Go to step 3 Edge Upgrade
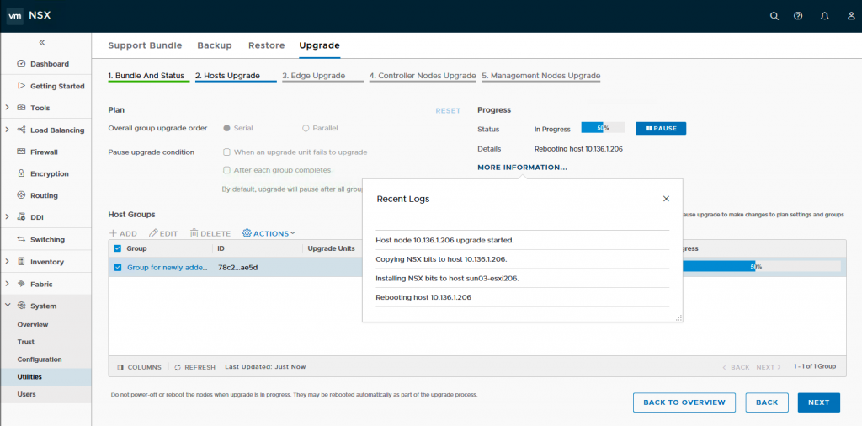Screen dimensions: 862x426 (314, 76)
